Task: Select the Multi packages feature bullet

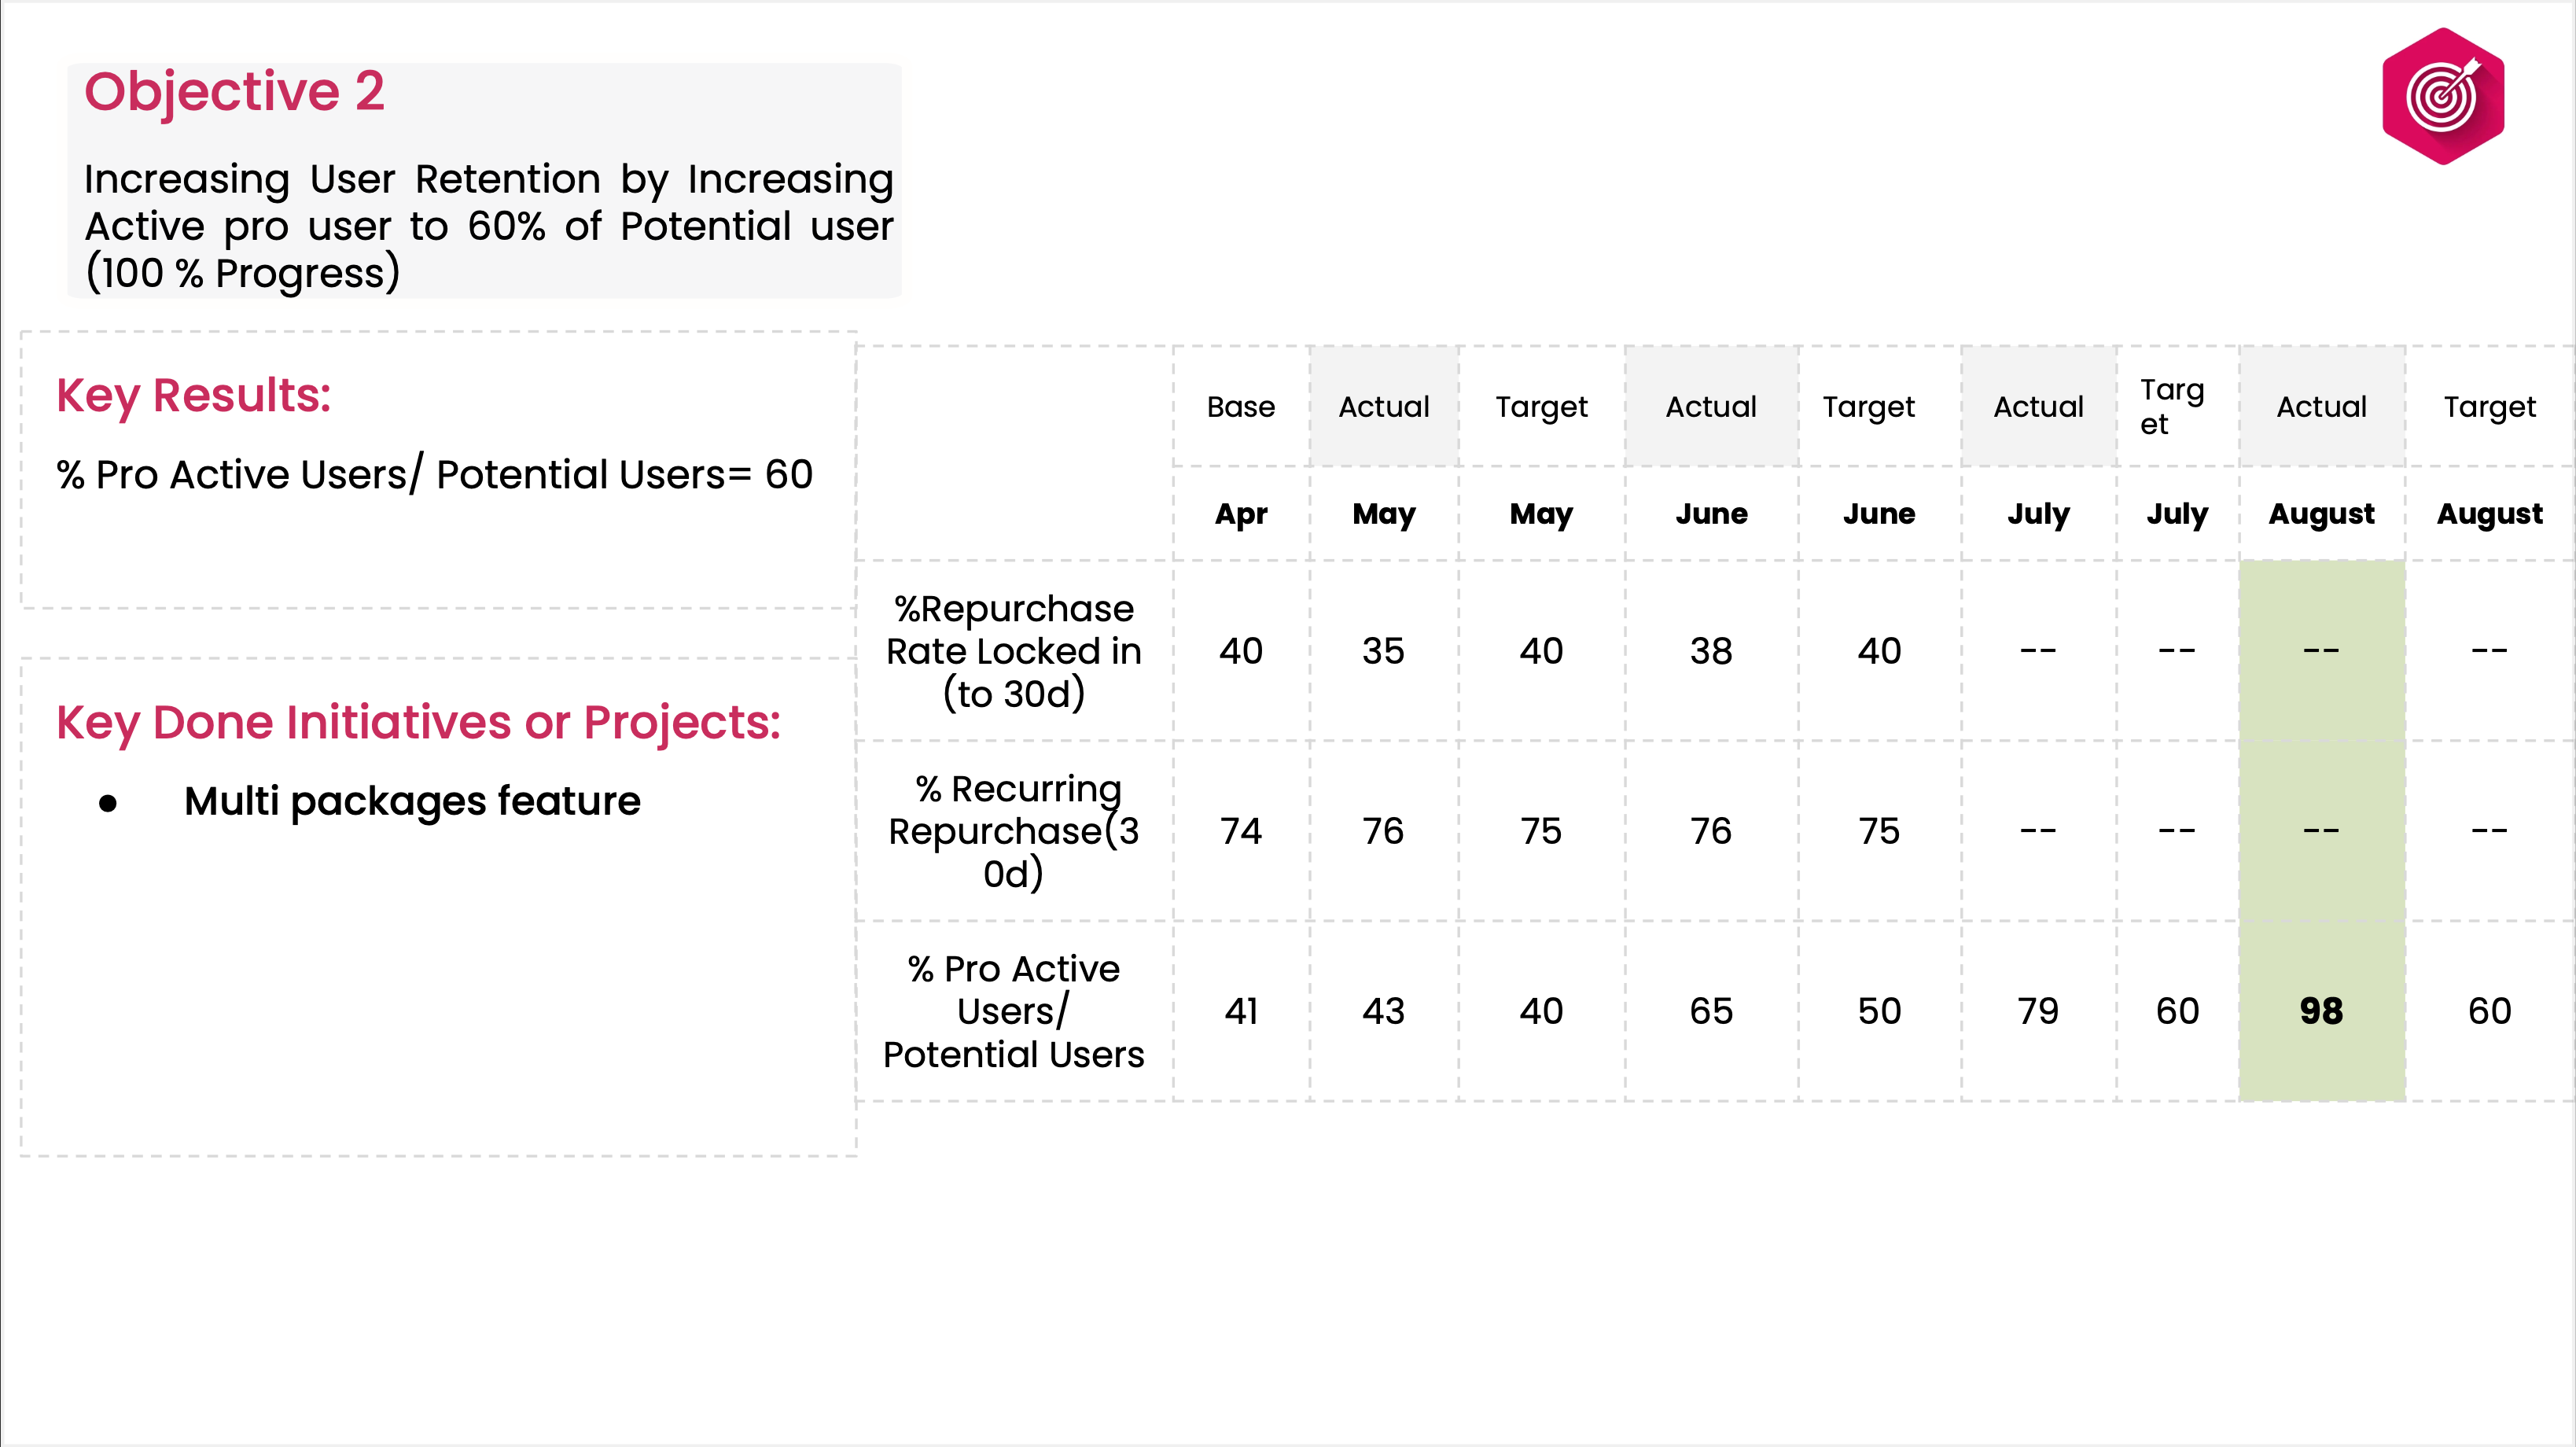Action: (x=412, y=801)
